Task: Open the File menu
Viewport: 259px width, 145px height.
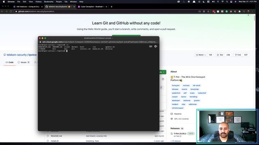Action: click(19, 2)
